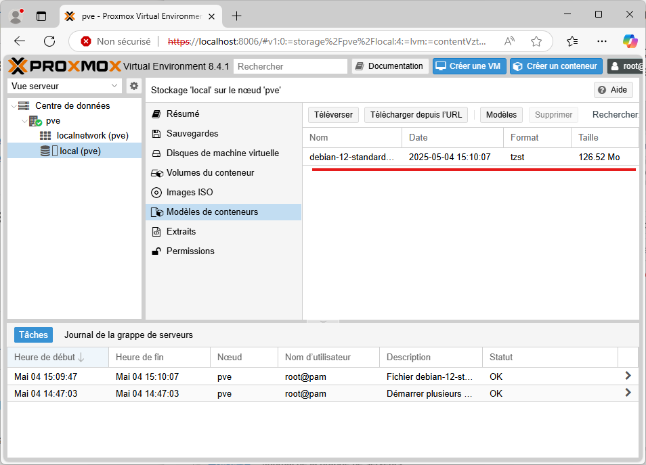
Task: Switch to the Tâches tab
Action: coord(33,335)
